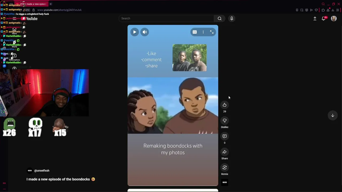
Task: Remix this Short
Action: [x=225, y=167]
